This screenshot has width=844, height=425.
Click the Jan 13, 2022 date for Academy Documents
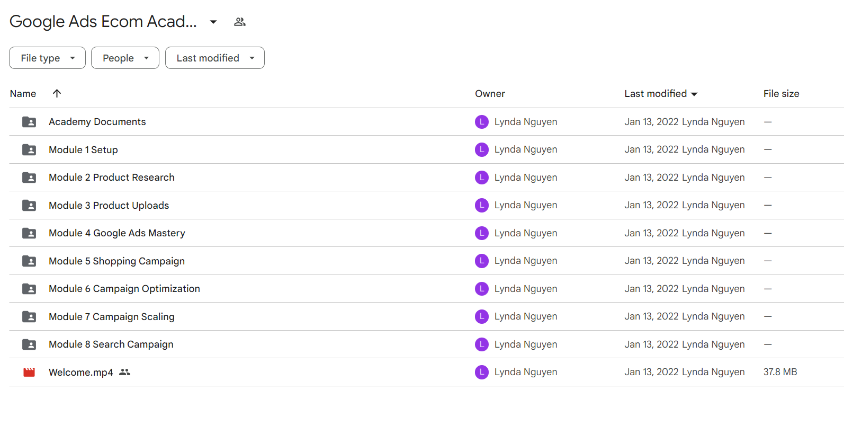click(x=651, y=122)
